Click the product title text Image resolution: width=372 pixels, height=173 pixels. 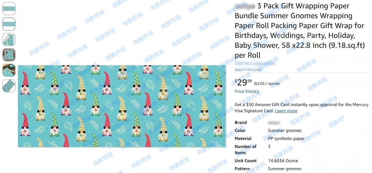tap(300, 31)
